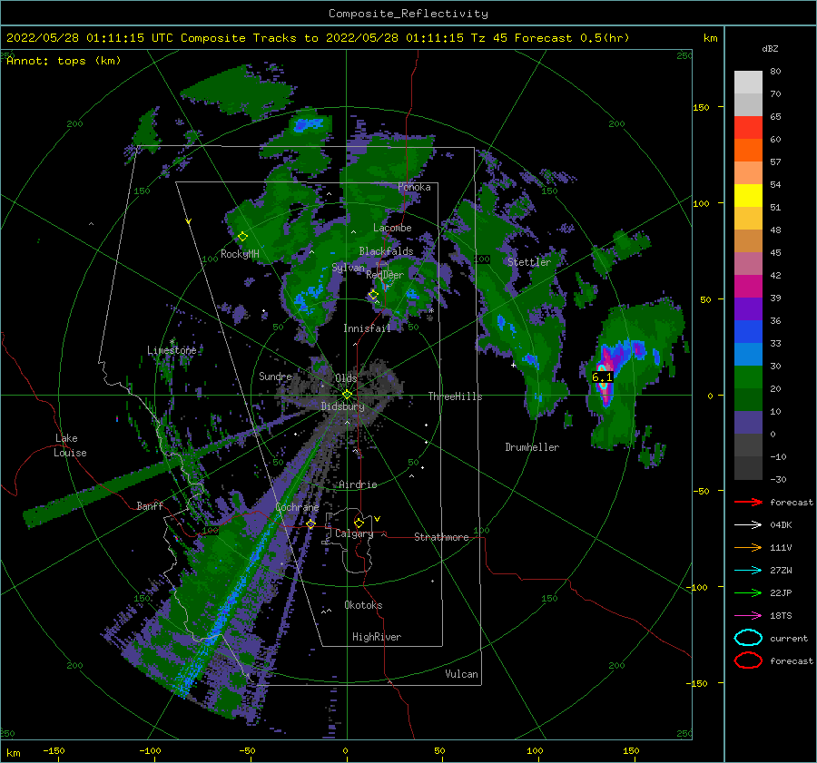Click the 0 dBZ purple swatch

click(x=748, y=423)
